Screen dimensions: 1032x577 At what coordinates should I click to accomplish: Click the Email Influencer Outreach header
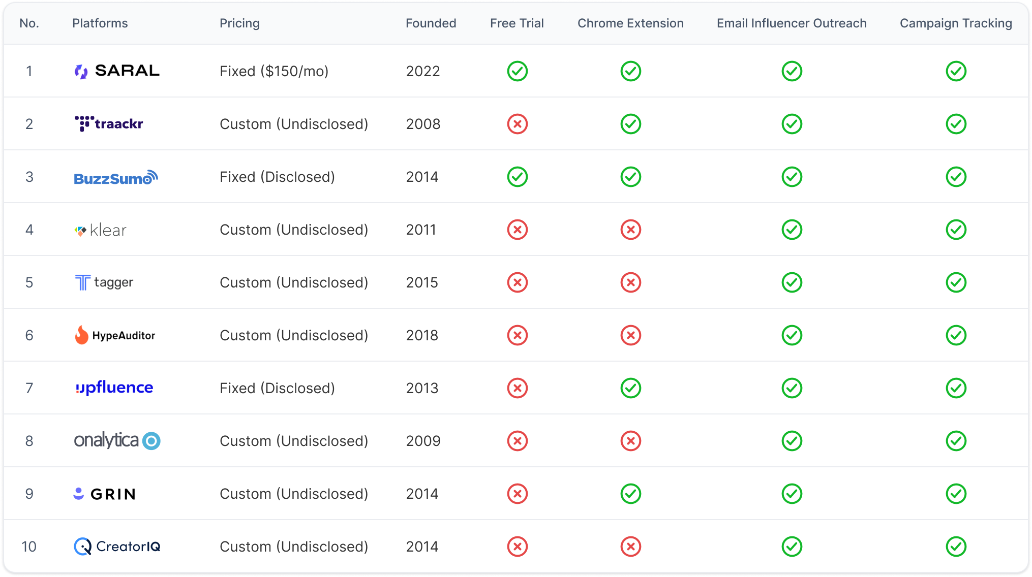(x=792, y=23)
